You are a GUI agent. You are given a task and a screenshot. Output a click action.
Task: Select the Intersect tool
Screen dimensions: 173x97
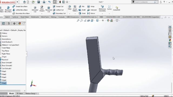coord(92,10)
